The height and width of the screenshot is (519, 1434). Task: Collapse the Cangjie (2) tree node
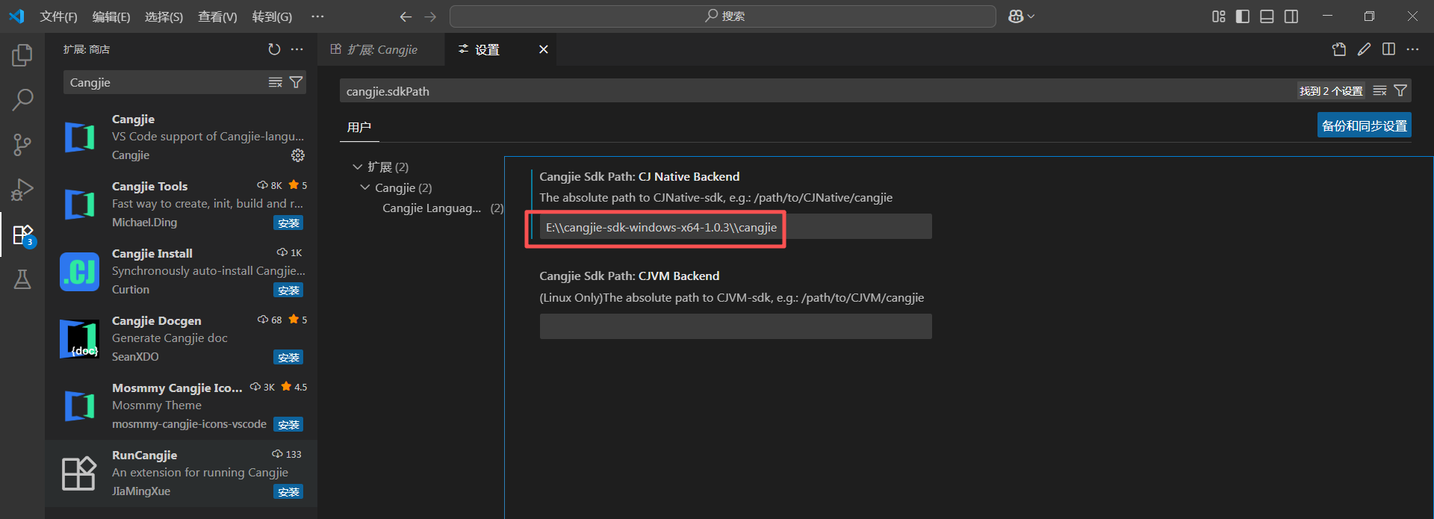tap(364, 187)
